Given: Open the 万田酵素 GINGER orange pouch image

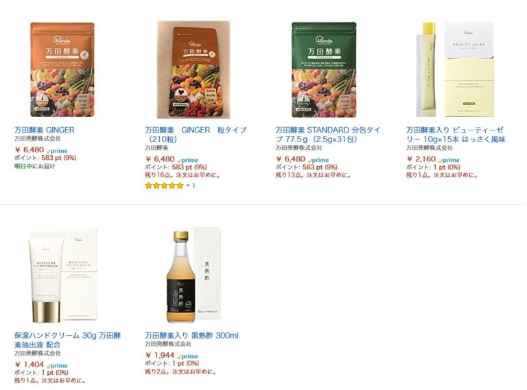Looking at the screenshot, I should pos(62,69).
